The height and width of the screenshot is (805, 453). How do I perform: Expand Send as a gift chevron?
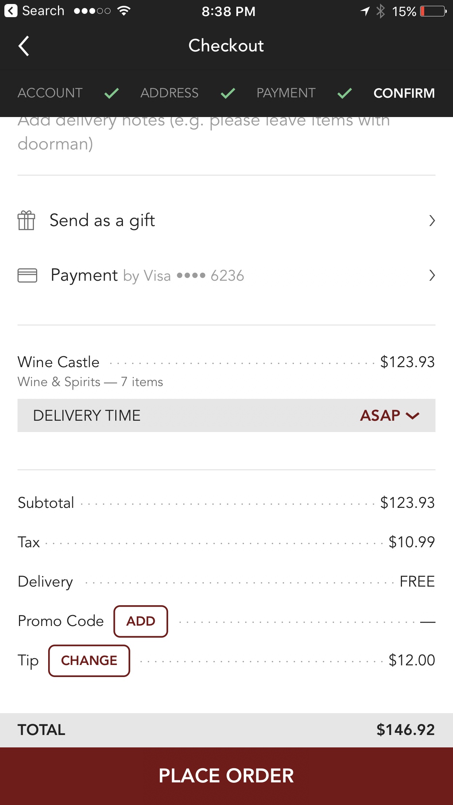(432, 221)
